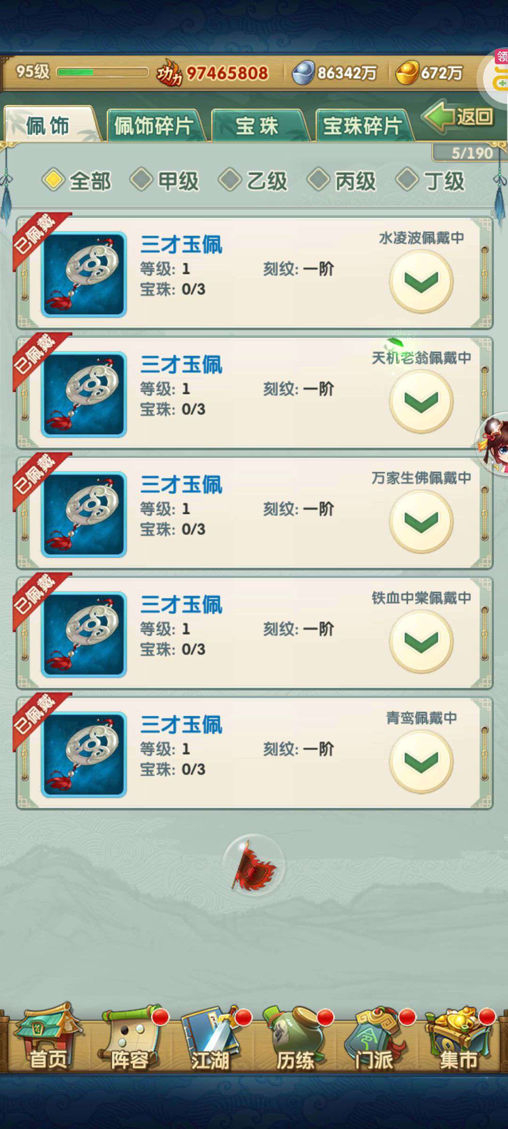Image resolution: width=508 pixels, height=1129 pixels.
Task: Expand the pendant worn by 青鸾
Action: (x=421, y=762)
